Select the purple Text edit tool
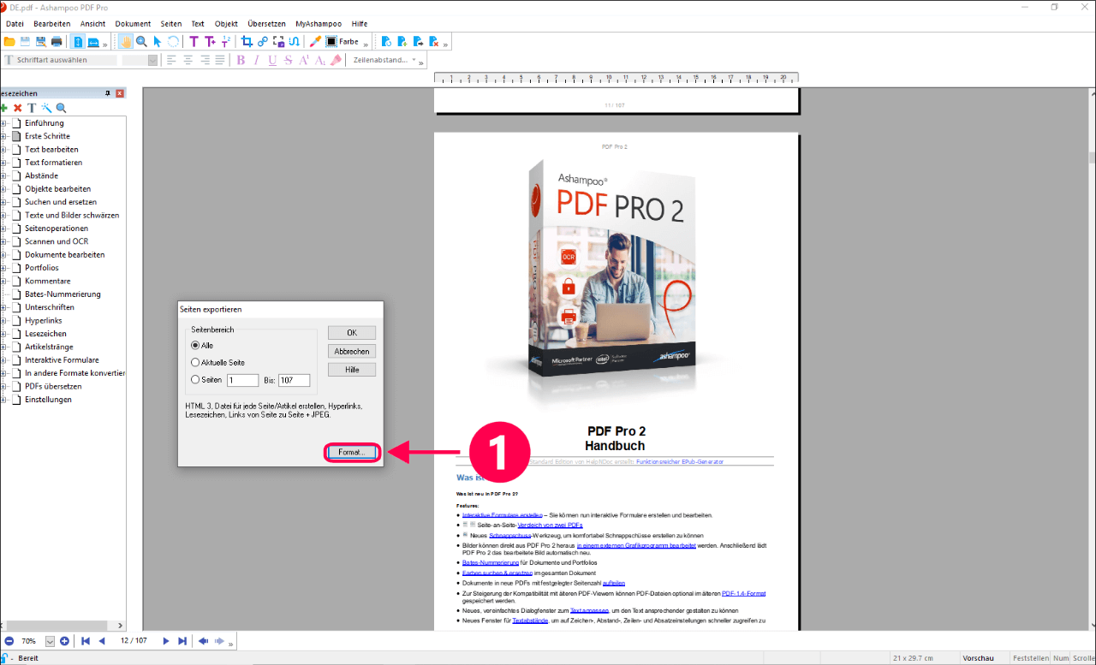The image size is (1096, 665). click(x=194, y=41)
